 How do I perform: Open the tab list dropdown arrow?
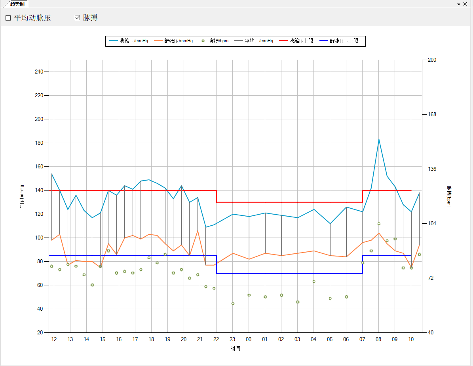click(x=459, y=4)
